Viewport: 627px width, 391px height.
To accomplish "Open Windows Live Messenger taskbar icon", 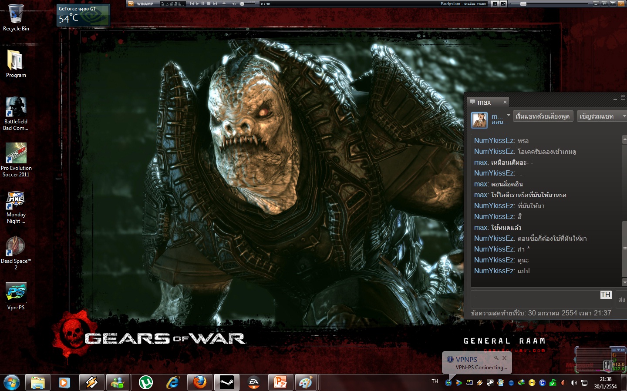I will point(118,383).
